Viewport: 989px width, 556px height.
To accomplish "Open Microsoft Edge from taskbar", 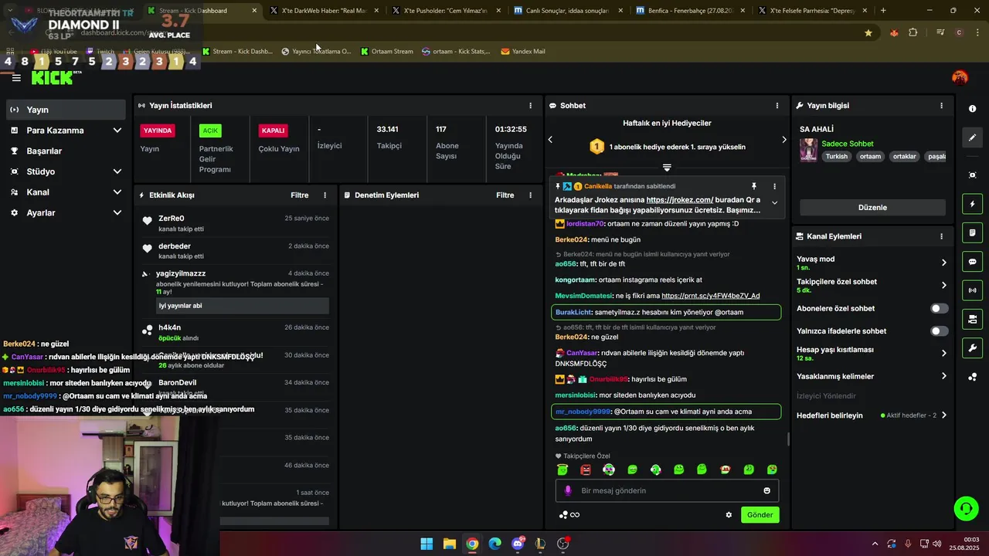I will click(494, 544).
